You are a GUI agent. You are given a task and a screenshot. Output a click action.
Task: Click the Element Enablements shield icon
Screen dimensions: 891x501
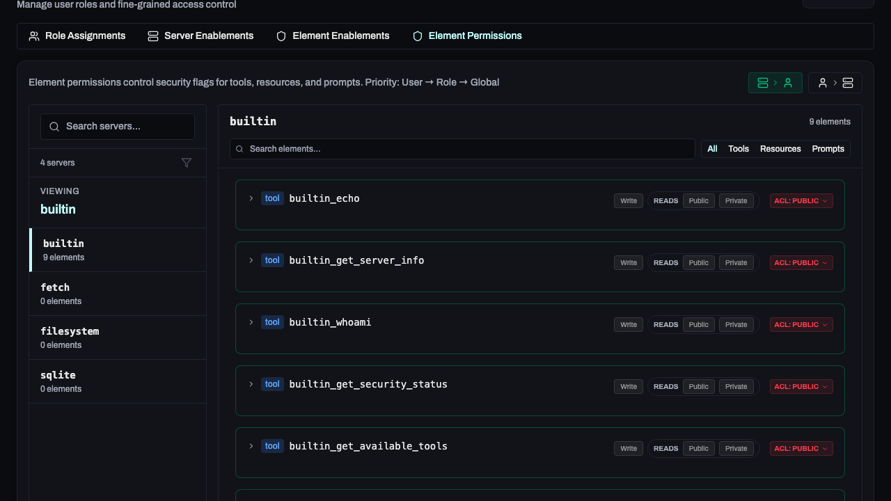[281, 35]
